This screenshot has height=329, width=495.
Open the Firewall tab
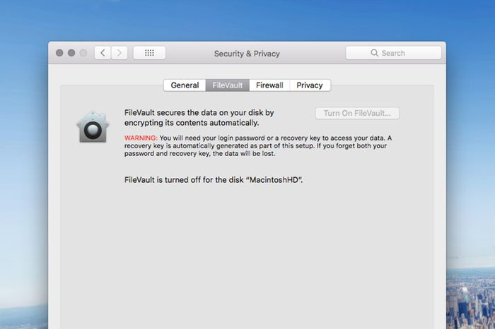[269, 85]
